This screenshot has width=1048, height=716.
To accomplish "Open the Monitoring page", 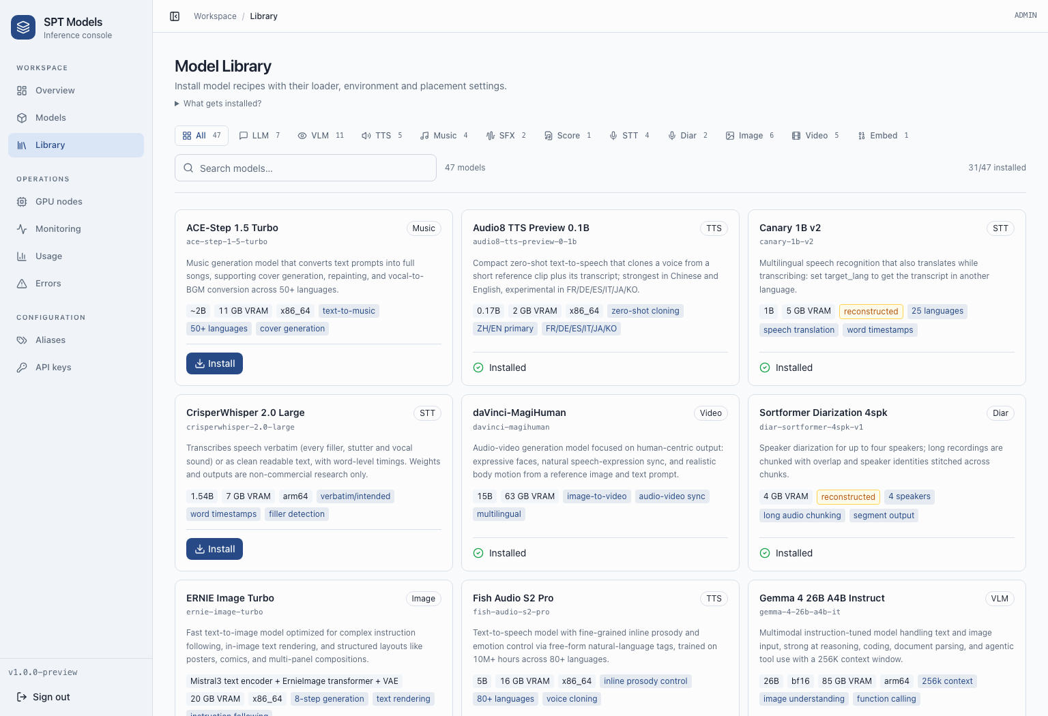I will (76, 229).
